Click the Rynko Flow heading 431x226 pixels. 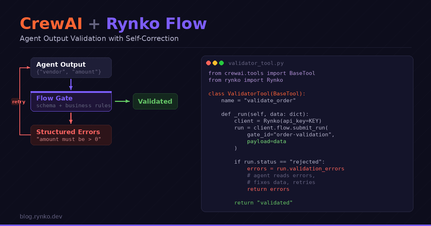coord(156,23)
